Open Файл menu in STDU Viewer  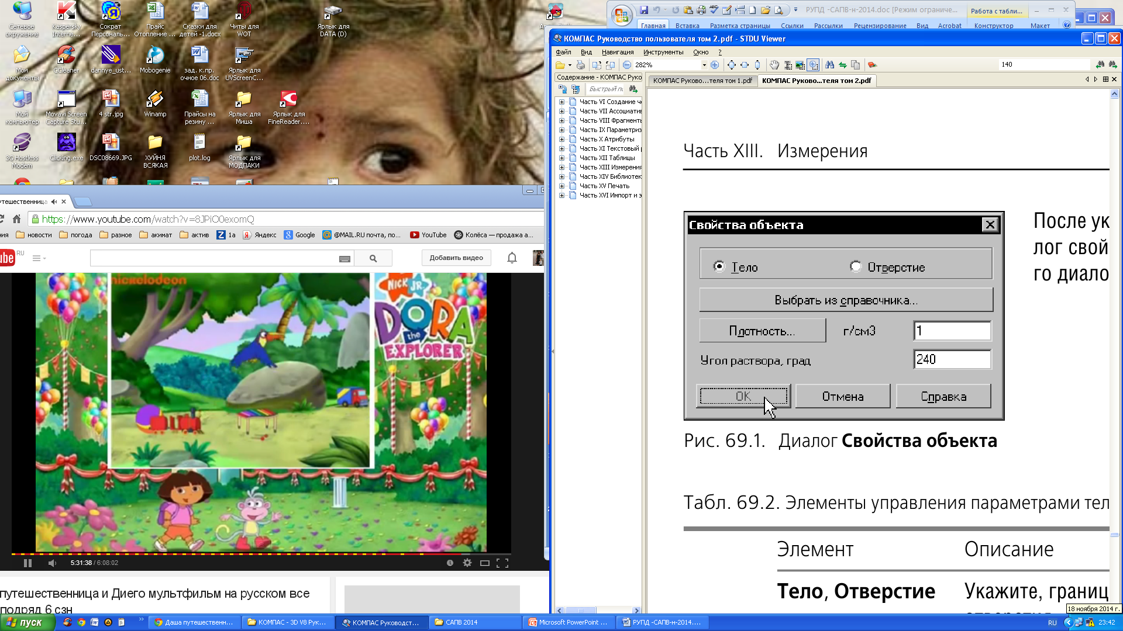563,52
